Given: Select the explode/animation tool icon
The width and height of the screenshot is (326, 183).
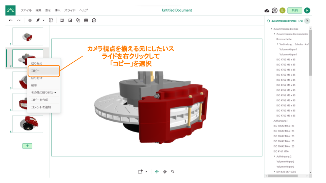Looking at the screenshot, I should point(38,20).
